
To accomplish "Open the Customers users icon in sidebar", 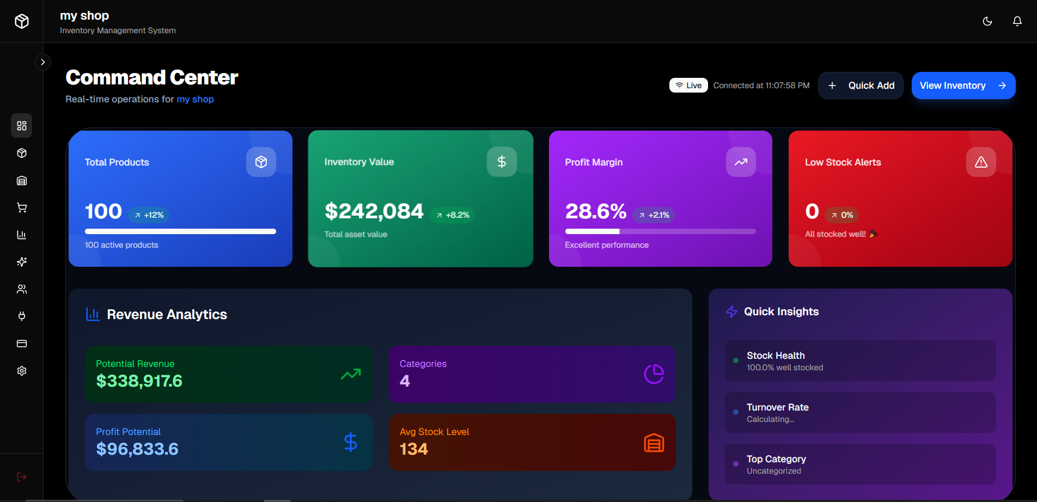I will (x=22, y=289).
